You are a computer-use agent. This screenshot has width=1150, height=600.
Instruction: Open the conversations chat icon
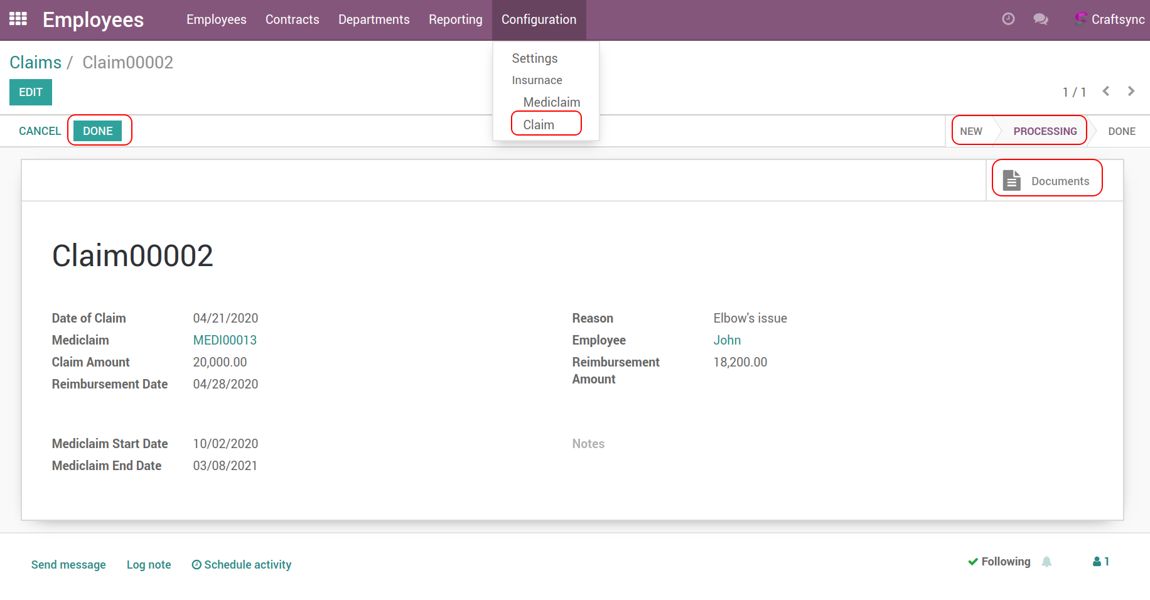1041,19
